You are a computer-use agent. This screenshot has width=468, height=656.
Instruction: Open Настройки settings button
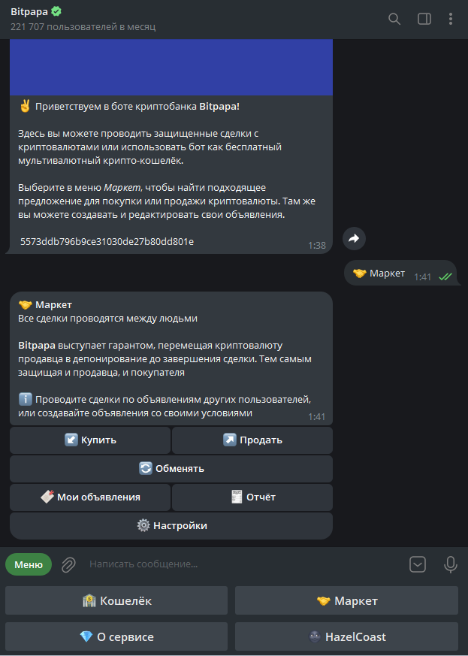171,525
